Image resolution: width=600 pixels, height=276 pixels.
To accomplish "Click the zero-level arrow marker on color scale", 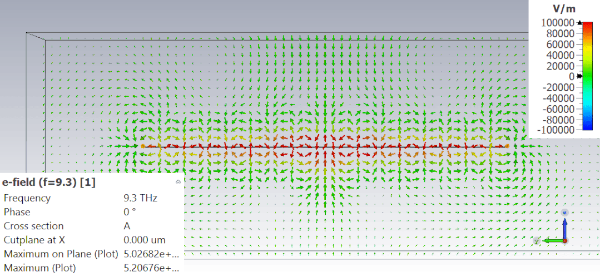I will click(580, 76).
